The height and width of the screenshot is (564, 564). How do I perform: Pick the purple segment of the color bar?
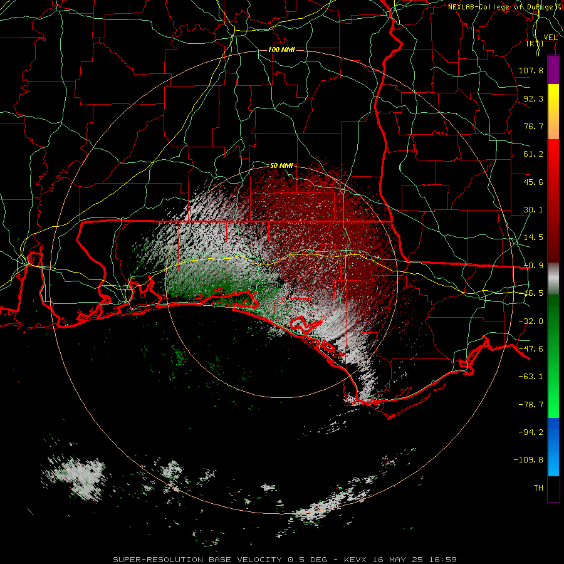tap(553, 70)
